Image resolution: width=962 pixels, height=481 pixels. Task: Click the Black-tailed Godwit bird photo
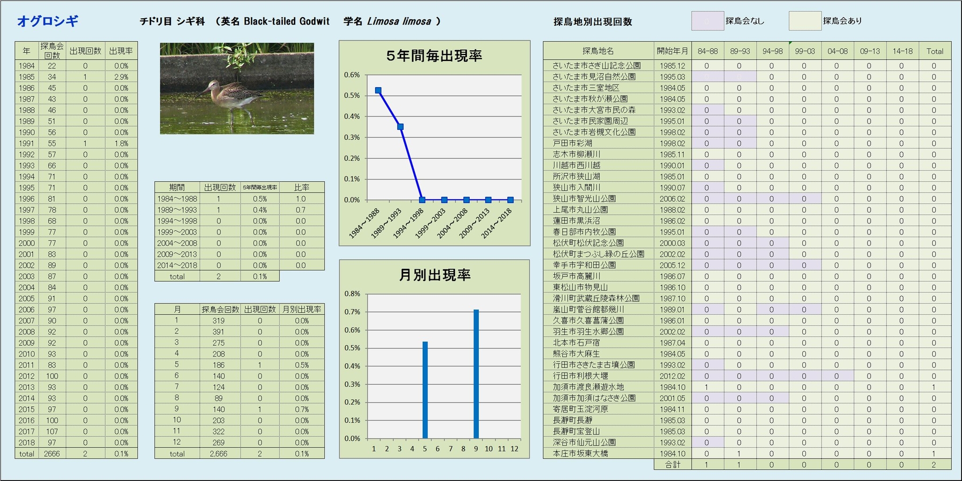coord(237,89)
